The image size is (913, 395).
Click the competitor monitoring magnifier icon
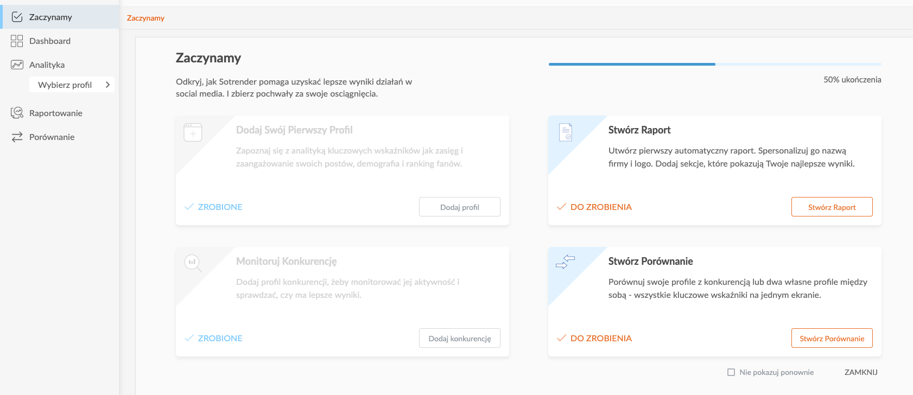click(193, 263)
